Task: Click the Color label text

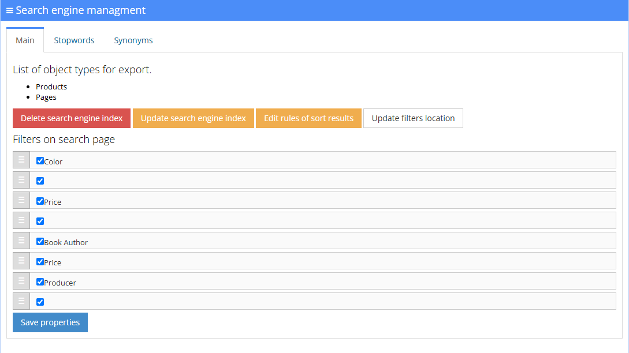Action: click(53, 162)
